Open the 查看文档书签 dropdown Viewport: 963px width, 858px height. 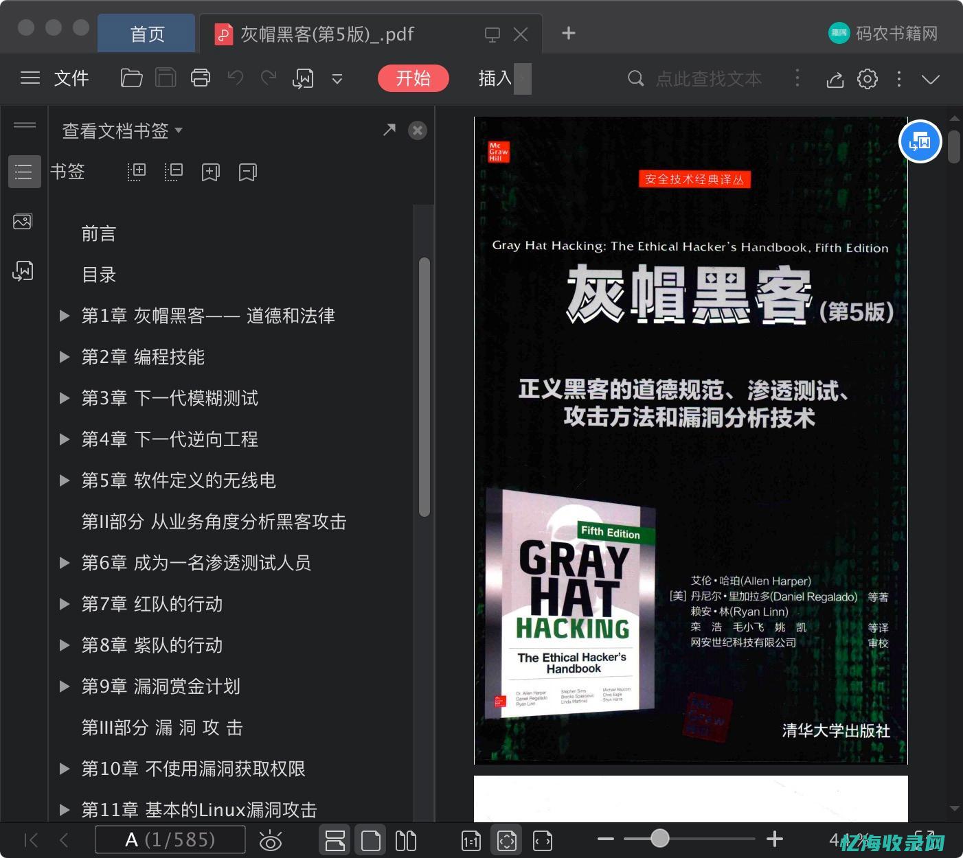122,130
